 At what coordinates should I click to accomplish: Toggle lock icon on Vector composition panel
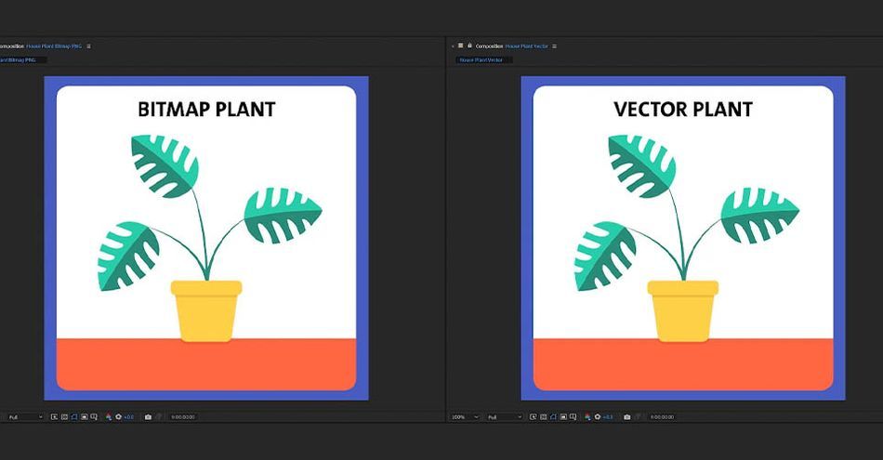coord(469,46)
